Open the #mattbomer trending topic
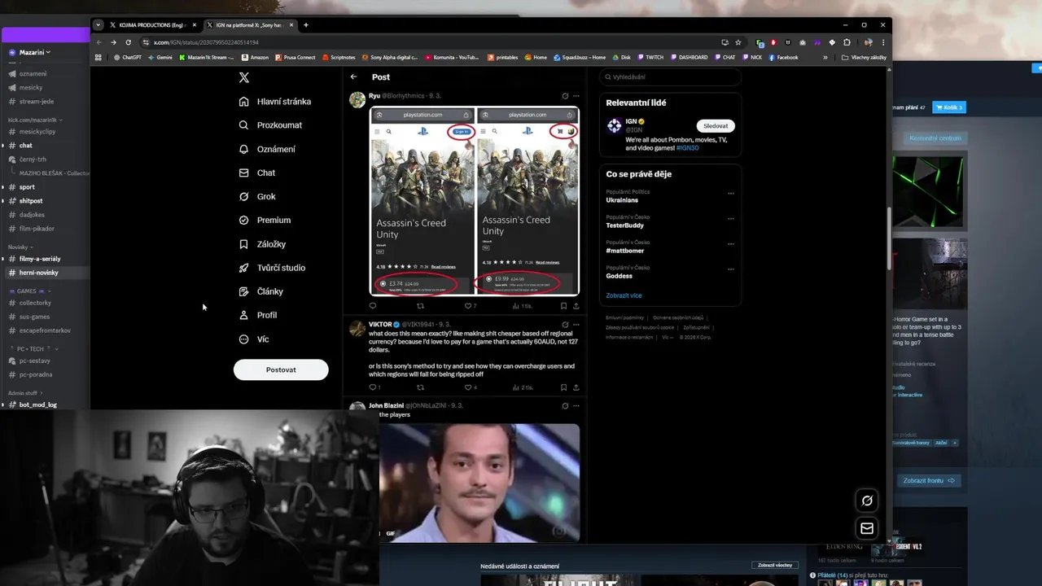1042x586 pixels. tap(624, 251)
